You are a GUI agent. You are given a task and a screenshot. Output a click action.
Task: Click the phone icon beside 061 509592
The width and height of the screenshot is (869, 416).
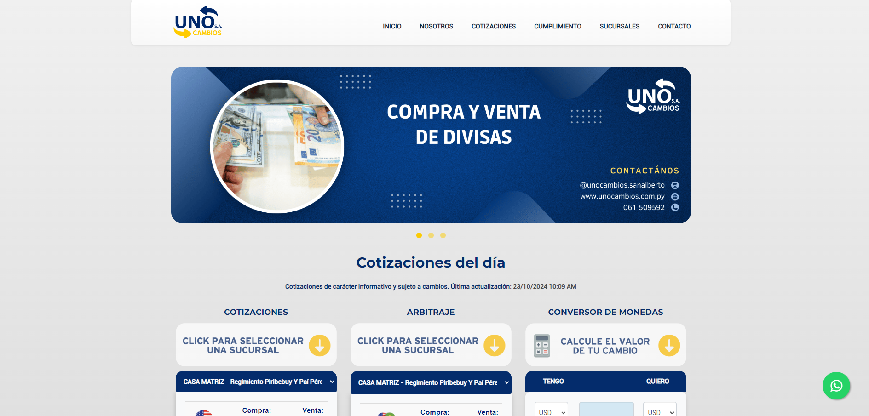675,207
